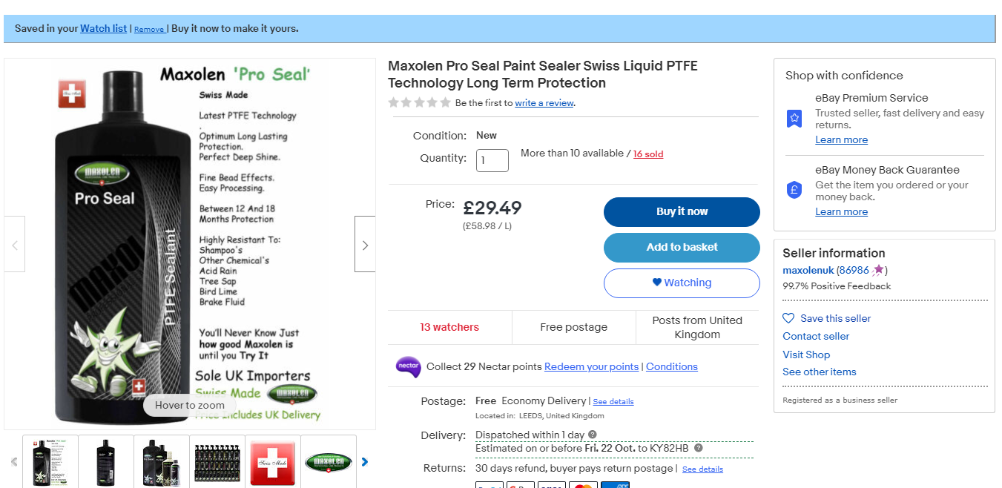The width and height of the screenshot is (1002, 488).
Task: Advance the thumbnail strip with the blue chevron
Action: pyautogui.click(x=364, y=462)
